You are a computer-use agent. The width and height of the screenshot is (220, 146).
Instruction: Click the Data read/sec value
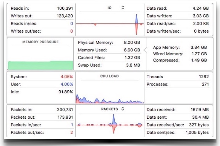coord(201,23)
